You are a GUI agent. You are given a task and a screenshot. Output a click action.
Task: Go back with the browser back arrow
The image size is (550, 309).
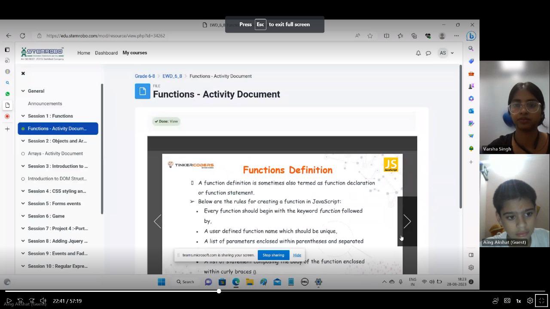9,36
